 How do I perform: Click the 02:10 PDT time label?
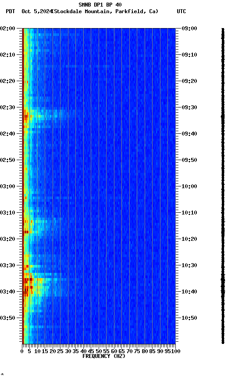pos(7,55)
